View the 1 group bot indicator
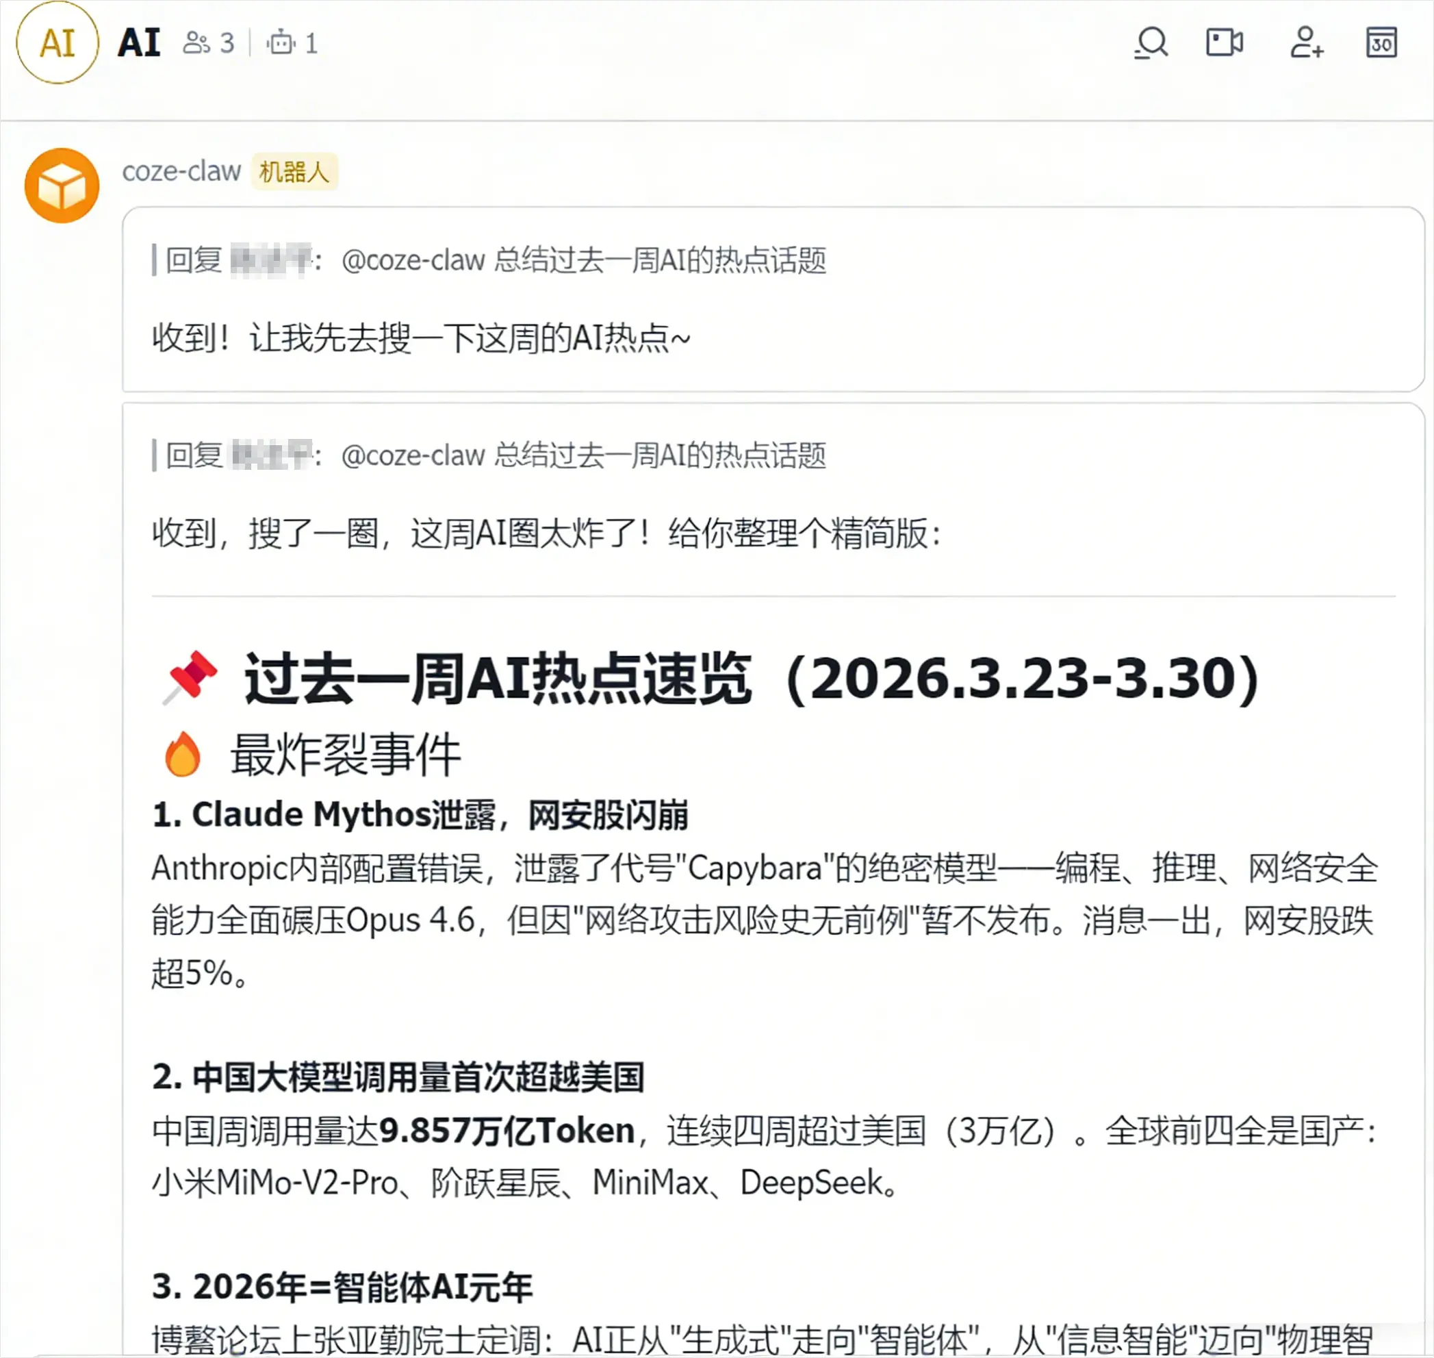1434x1358 pixels. click(292, 43)
